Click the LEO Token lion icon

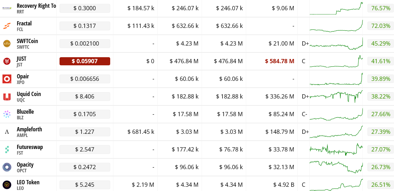pyautogui.click(x=7, y=185)
